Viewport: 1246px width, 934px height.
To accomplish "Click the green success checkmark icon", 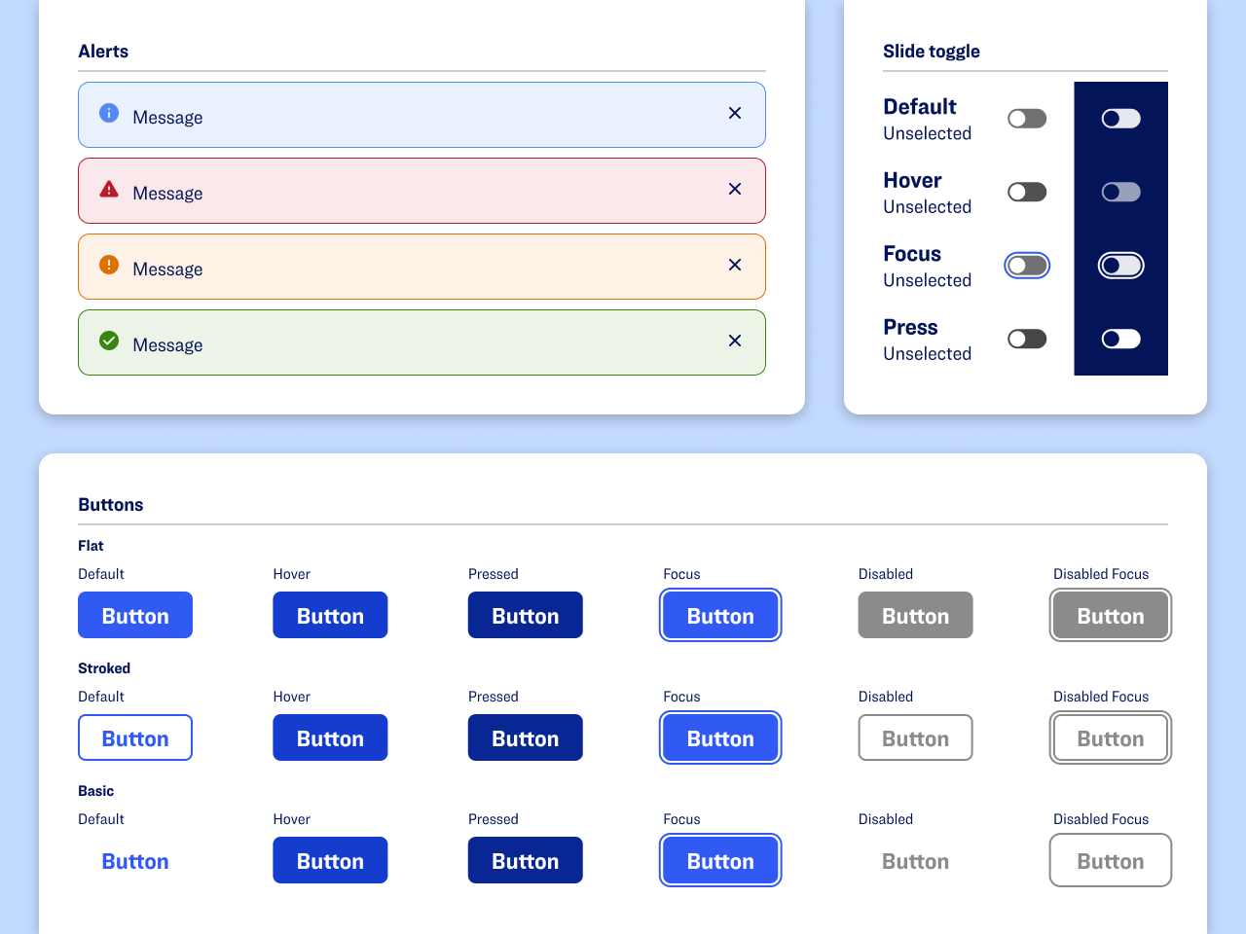I will coord(109,341).
